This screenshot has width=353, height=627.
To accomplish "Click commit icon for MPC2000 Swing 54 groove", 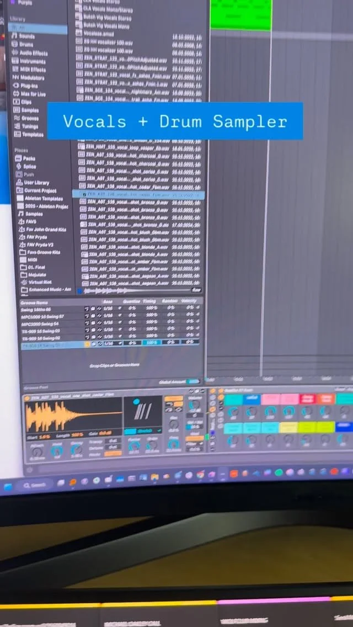I will pyautogui.click(x=99, y=323).
